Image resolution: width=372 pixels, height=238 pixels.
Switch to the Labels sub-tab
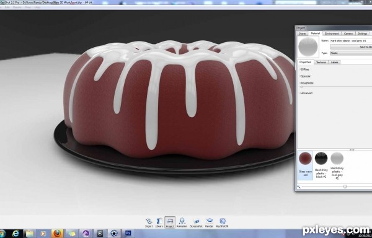(x=334, y=63)
